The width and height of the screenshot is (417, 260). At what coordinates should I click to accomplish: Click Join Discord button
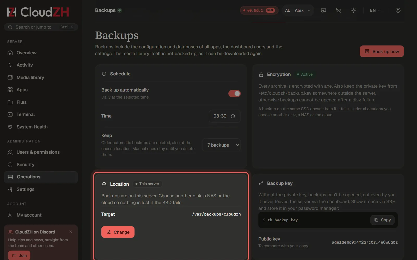click(x=19, y=255)
